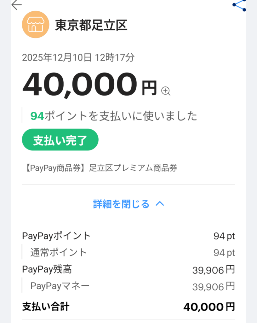Tap the 39,906円 value beside PayPay残高
257x323 pixels.
213,270
